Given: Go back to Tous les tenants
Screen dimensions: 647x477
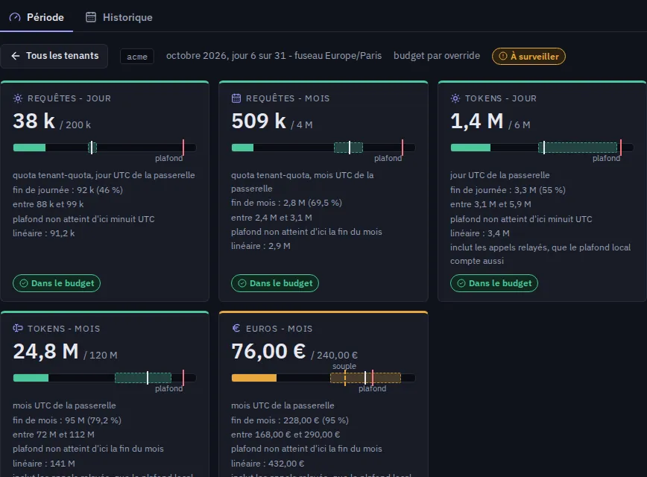Looking at the screenshot, I should [x=54, y=56].
